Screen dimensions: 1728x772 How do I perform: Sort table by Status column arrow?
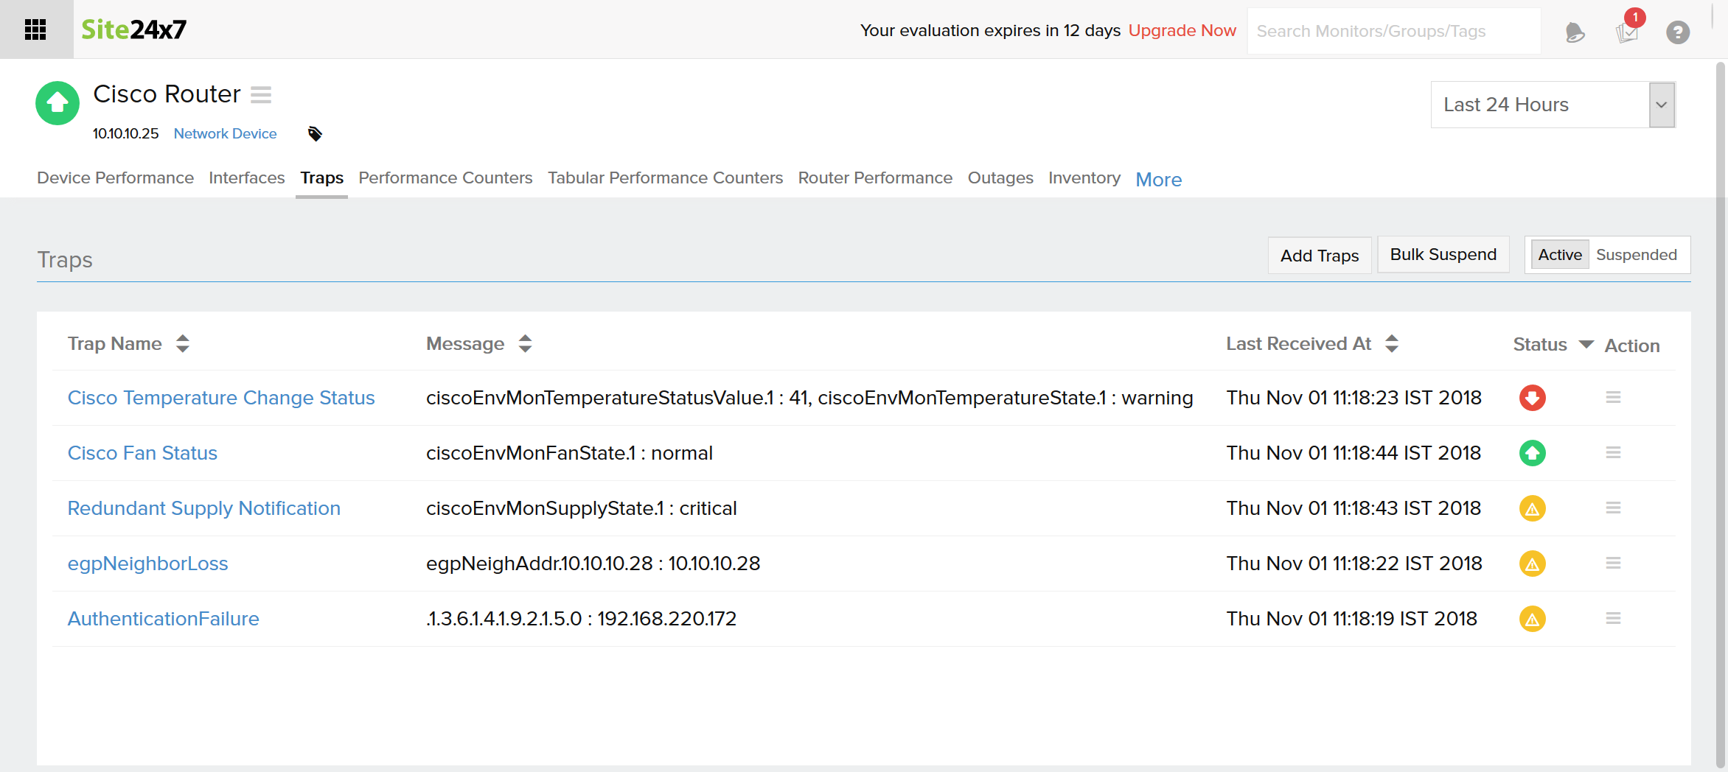[x=1586, y=344]
